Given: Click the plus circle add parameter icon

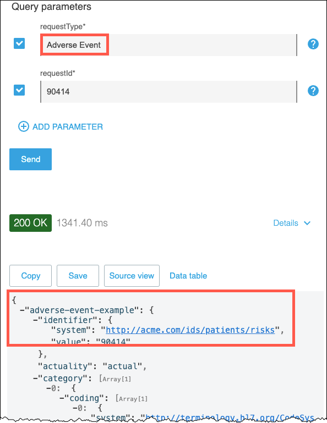Looking at the screenshot, I should [24, 126].
